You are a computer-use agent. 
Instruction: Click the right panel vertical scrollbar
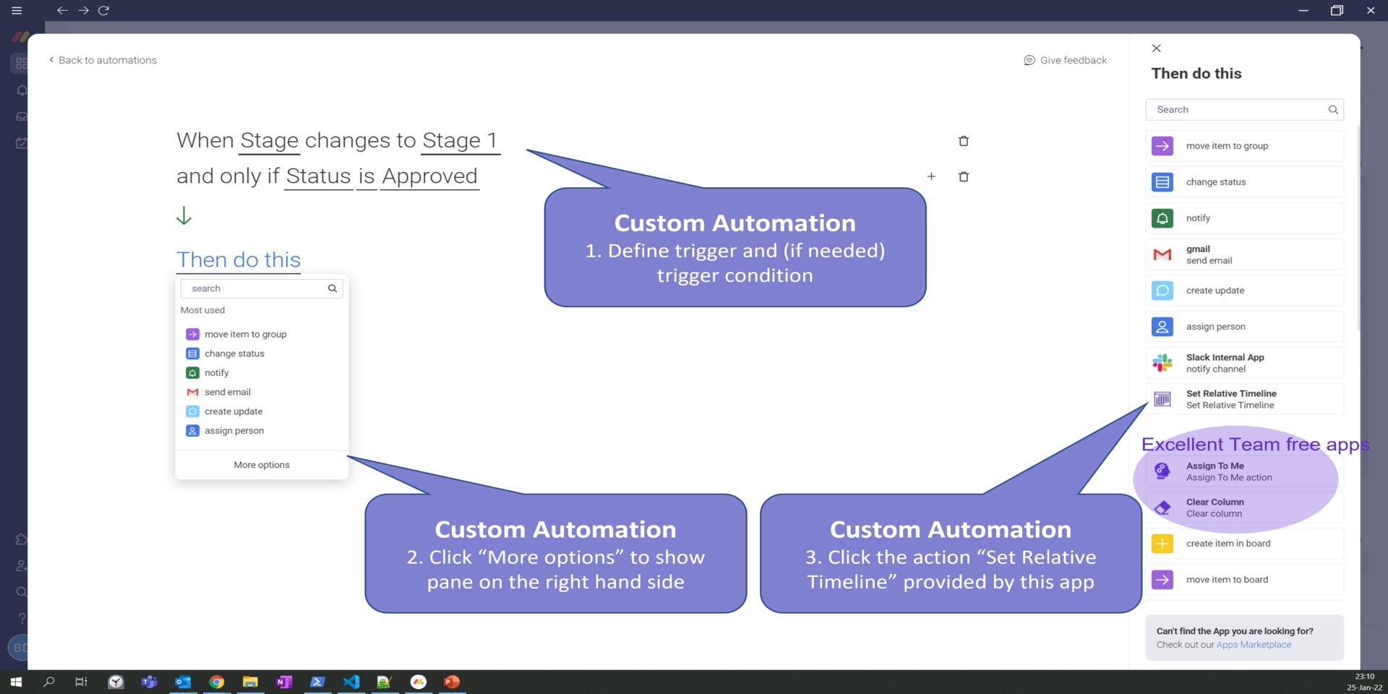tap(1359, 229)
